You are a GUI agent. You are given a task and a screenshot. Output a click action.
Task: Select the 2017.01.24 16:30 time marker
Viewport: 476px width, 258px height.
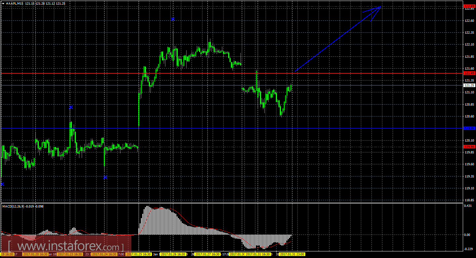(104, 254)
